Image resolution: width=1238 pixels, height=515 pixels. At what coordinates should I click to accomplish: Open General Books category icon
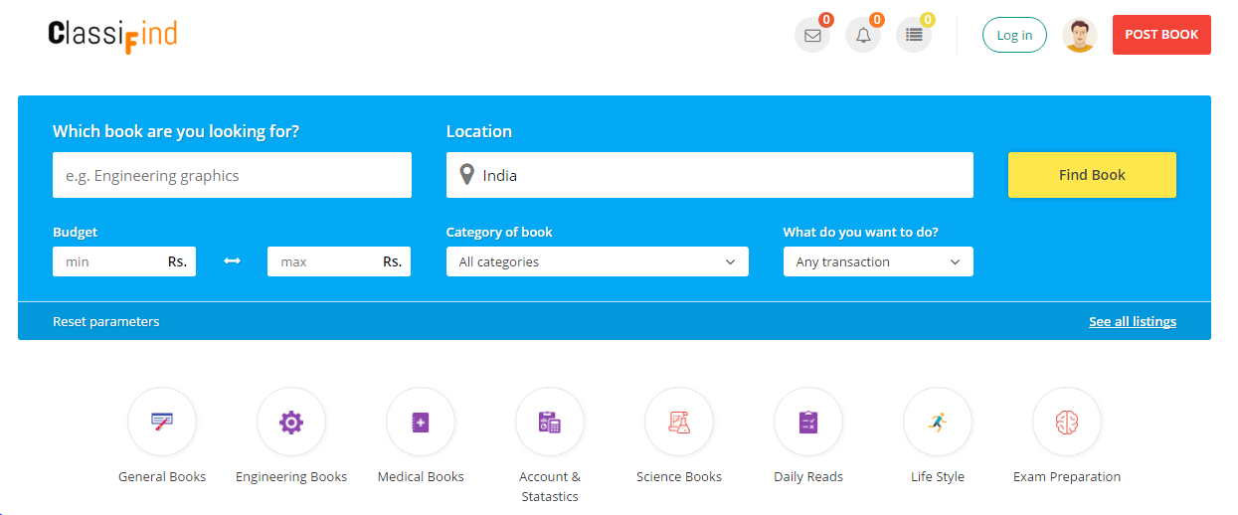tap(162, 422)
